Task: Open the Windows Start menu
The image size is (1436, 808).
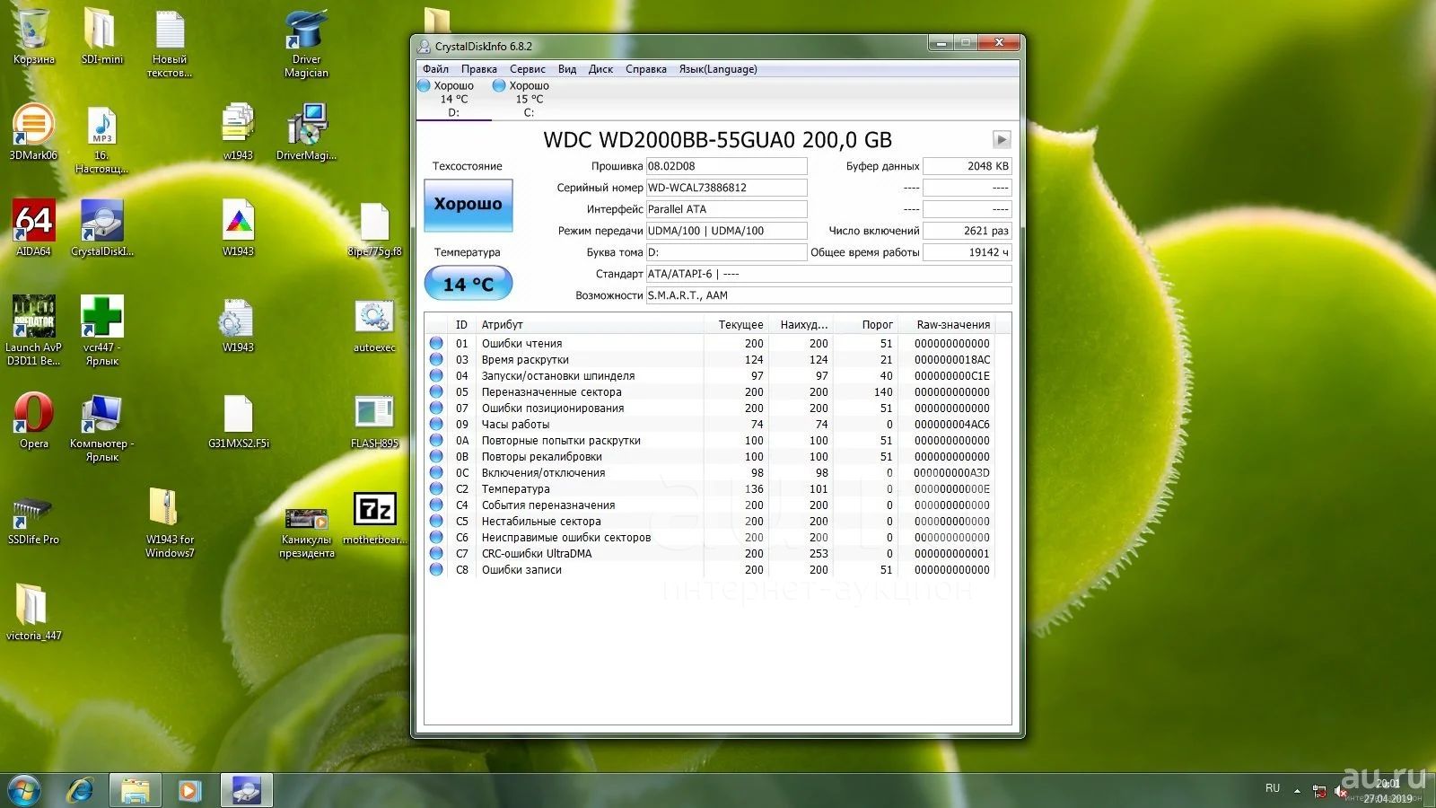Action: 24,790
